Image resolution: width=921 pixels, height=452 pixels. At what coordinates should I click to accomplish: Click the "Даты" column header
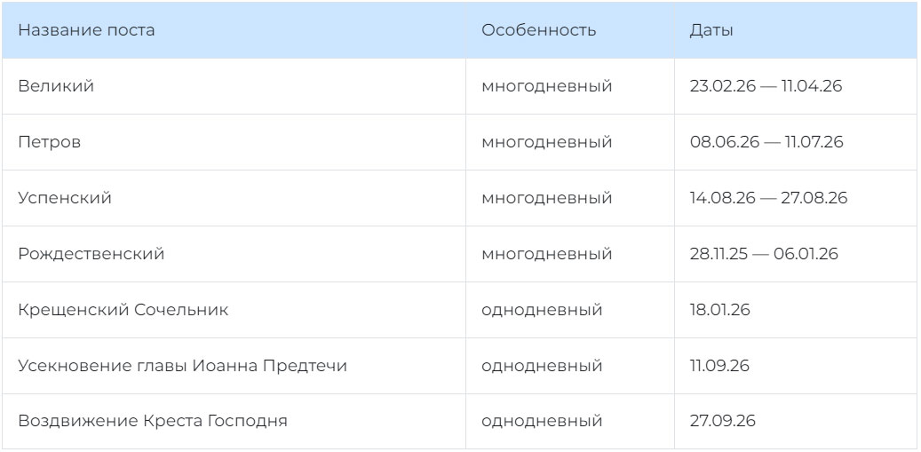click(711, 30)
